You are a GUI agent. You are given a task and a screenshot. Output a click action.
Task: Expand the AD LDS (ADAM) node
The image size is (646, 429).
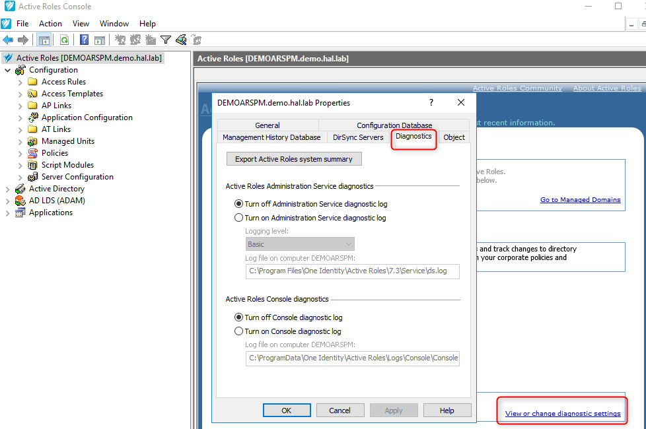point(7,201)
